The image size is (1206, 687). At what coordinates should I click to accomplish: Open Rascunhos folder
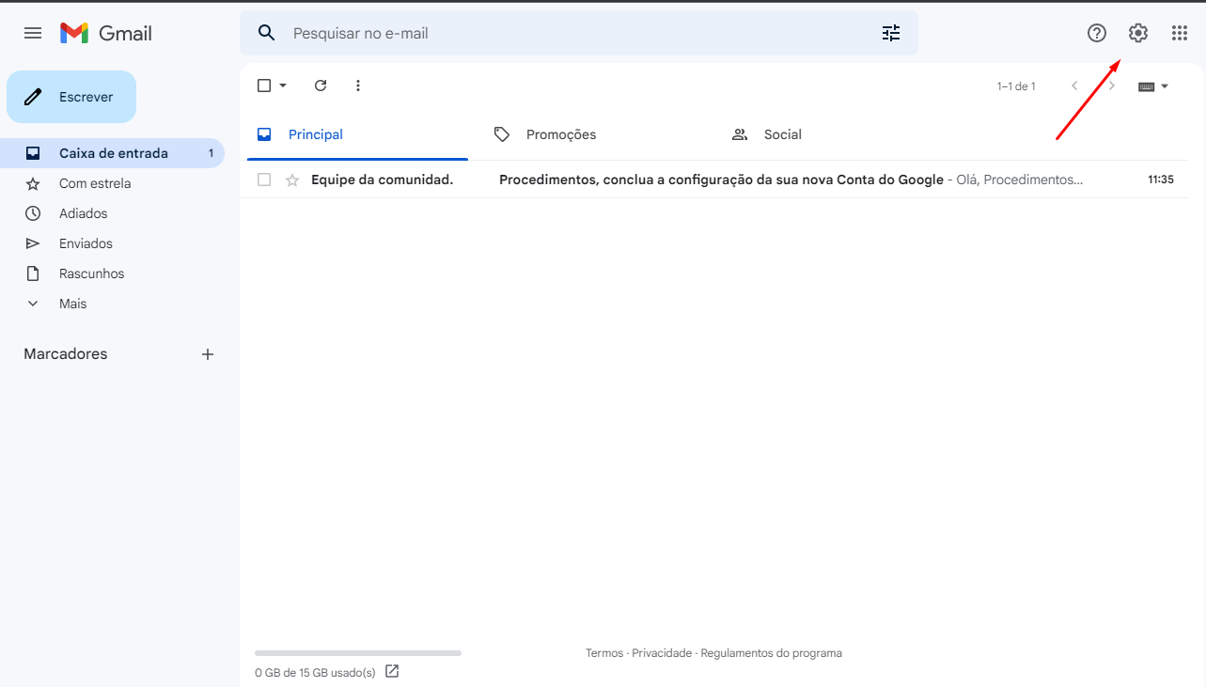[113, 273]
